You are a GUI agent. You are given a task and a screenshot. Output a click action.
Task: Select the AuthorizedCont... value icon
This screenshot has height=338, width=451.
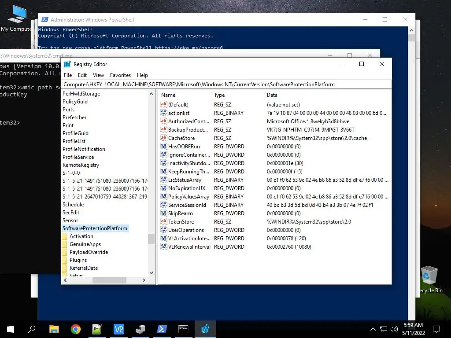[164, 121]
